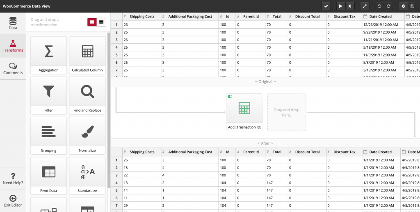
Task: Open the Comments tab
Action: click(x=13, y=68)
